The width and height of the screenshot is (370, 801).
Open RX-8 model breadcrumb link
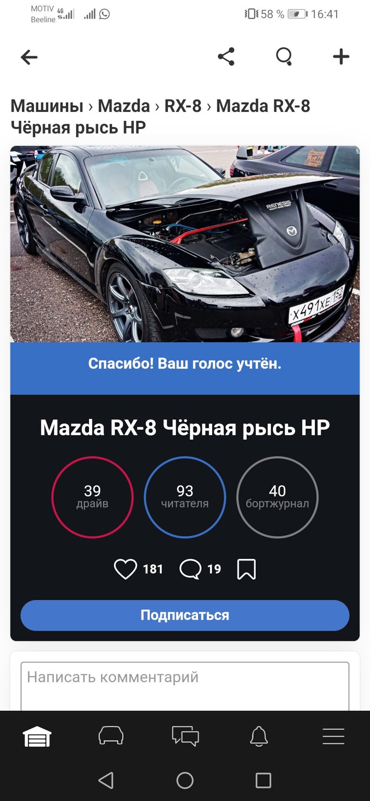(x=183, y=106)
